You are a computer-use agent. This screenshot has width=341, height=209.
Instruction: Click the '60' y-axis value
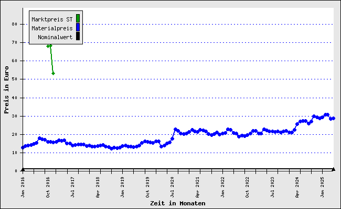point(14,61)
